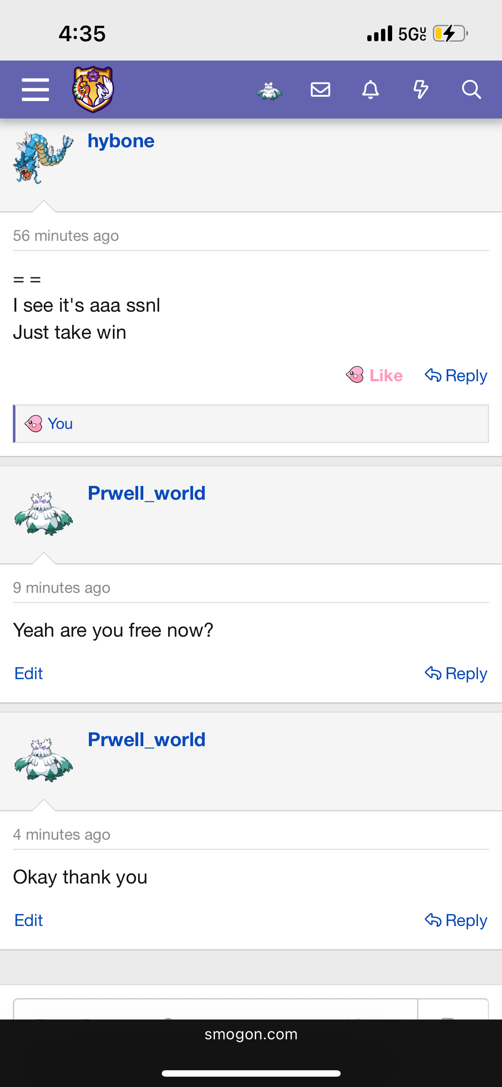This screenshot has height=1087, width=502.
Task: Open the alerts bell icon
Action: 371,90
